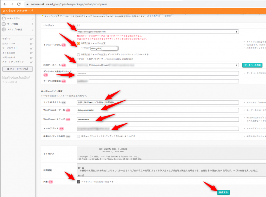This screenshot has height=197, width=266.
Task: Open the さくらのレンタルサーバ header logo
Action: [18, 11]
